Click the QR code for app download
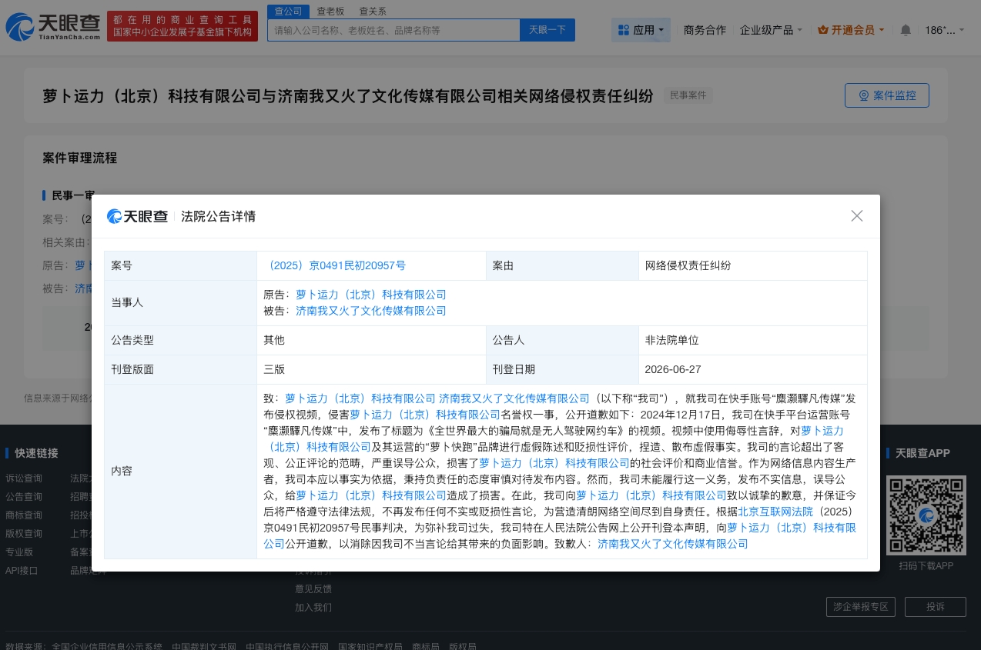981x650 pixels. 926,515
